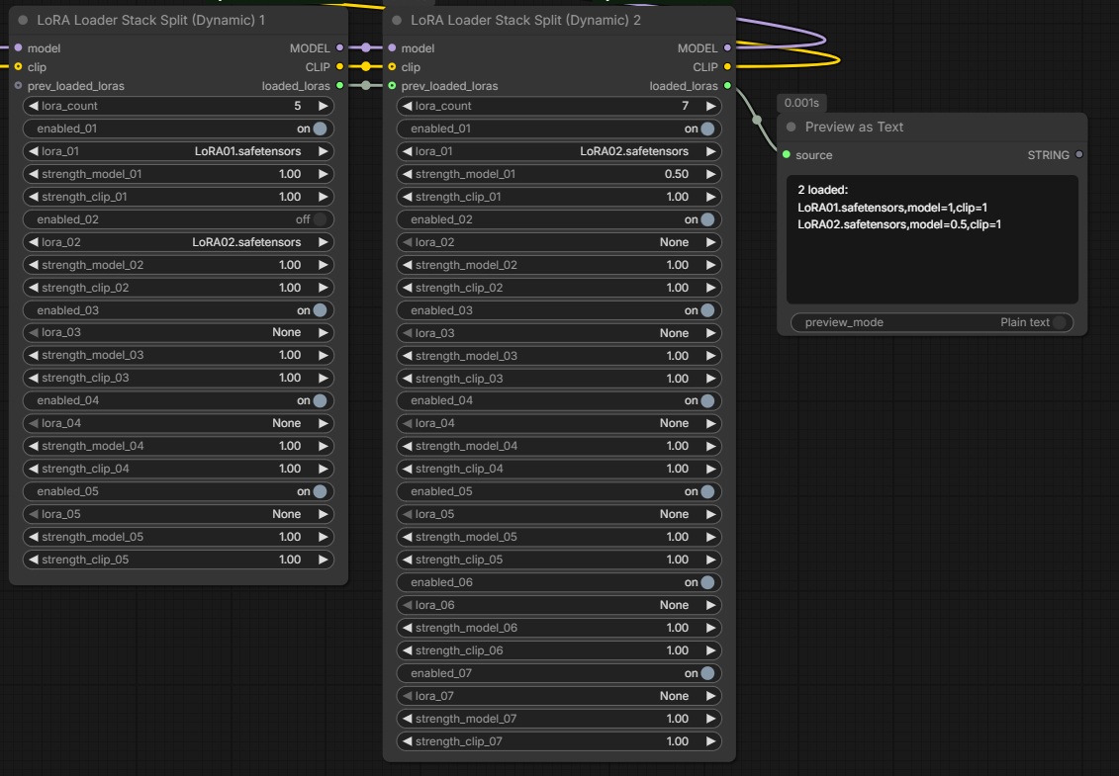Open lora_01 dropdown showing LoRA01.safetensors on node 1

[178, 151]
